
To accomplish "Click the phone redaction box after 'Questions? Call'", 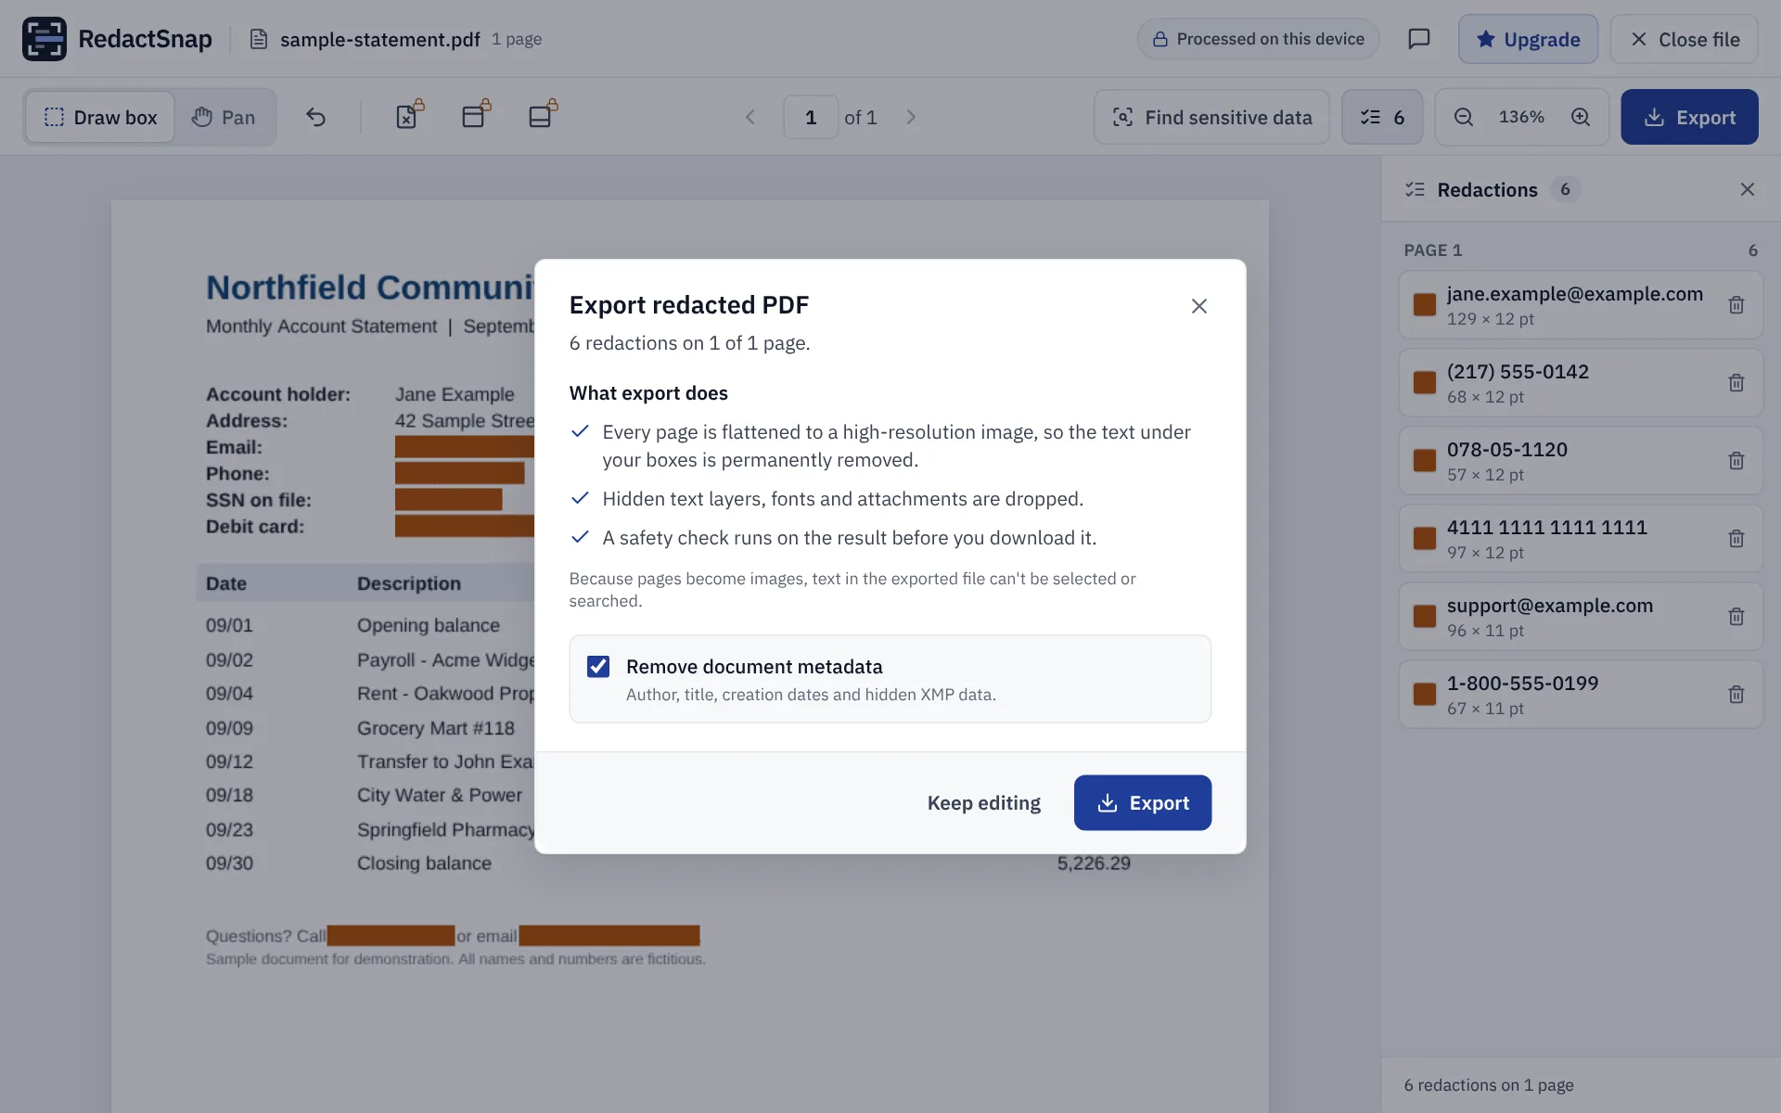I will (x=391, y=936).
